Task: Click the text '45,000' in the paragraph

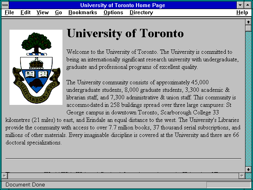Action: [200, 82]
